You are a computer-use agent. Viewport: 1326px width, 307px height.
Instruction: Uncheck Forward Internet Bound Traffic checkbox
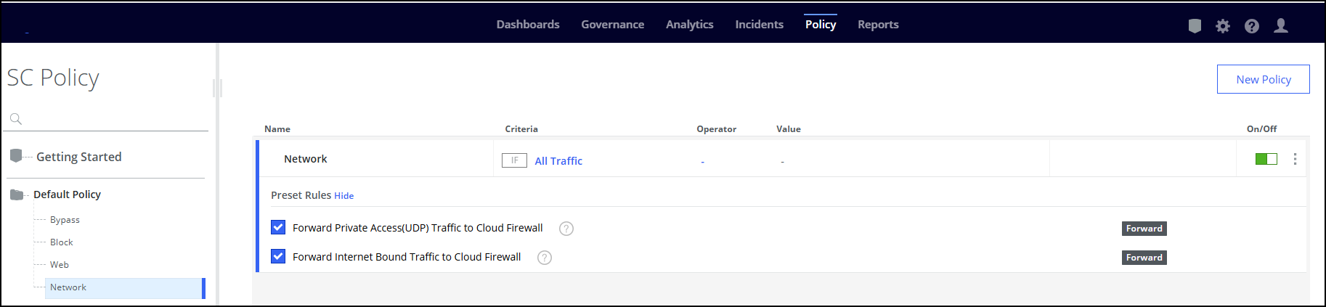coord(278,256)
